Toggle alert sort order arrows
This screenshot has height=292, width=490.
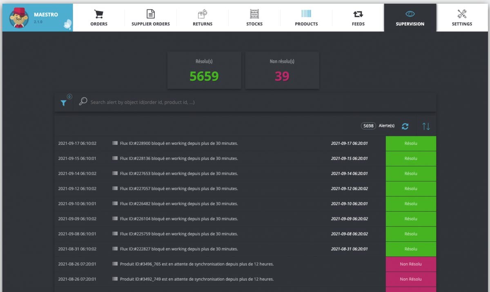426,126
